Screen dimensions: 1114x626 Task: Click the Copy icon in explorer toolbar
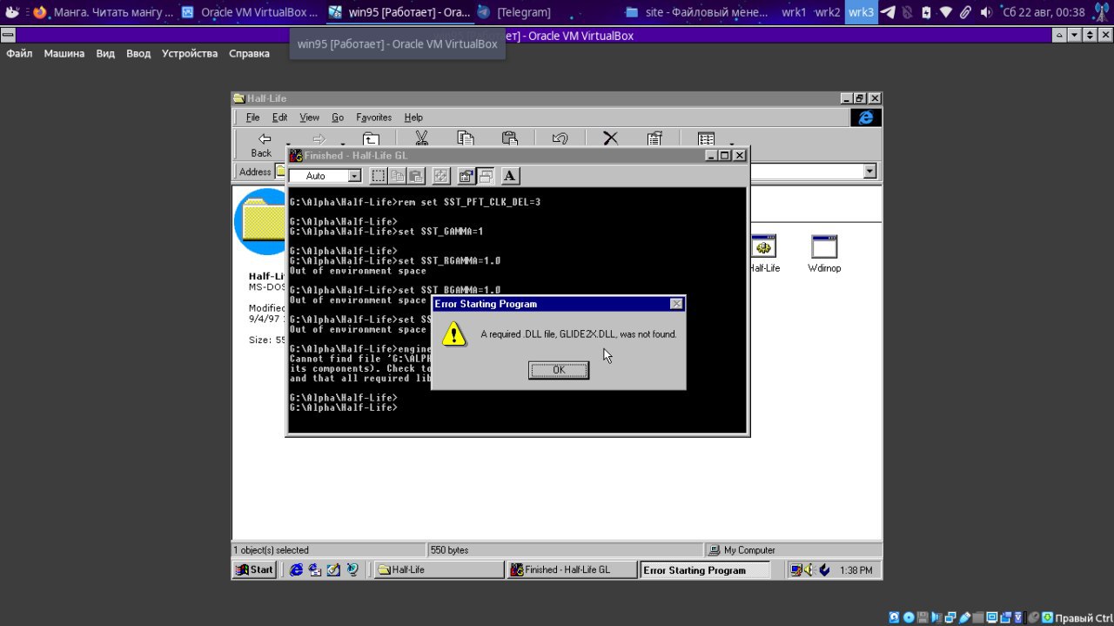(x=466, y=138)
